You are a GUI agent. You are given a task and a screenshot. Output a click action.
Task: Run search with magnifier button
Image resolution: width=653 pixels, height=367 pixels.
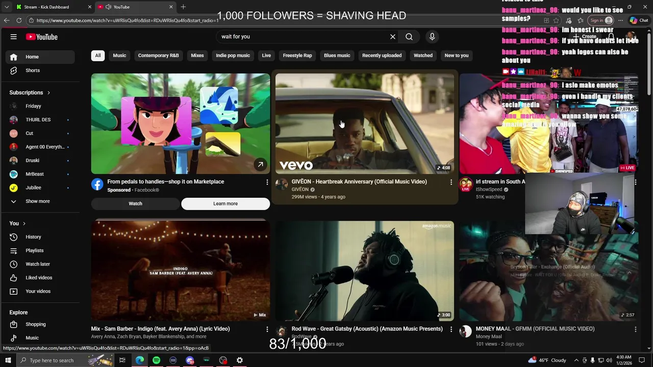click(409, 37)
